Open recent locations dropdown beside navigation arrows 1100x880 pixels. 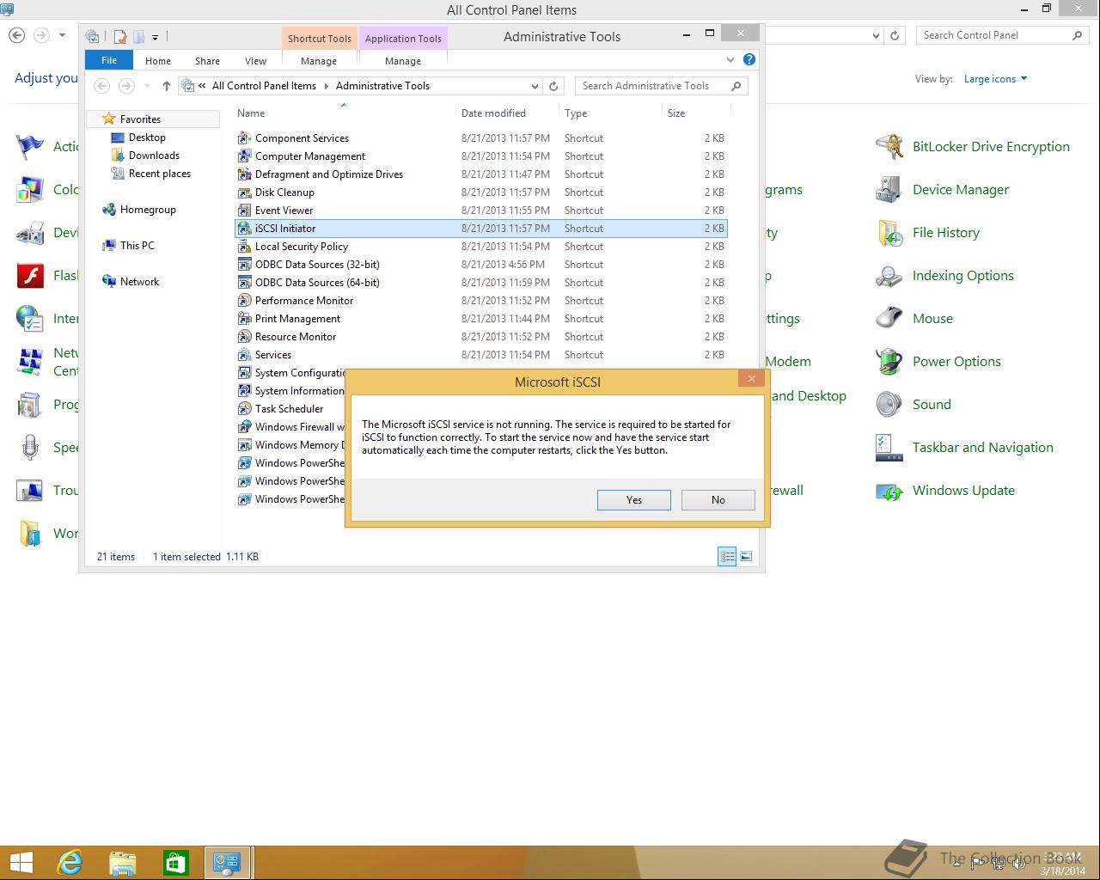147,86
